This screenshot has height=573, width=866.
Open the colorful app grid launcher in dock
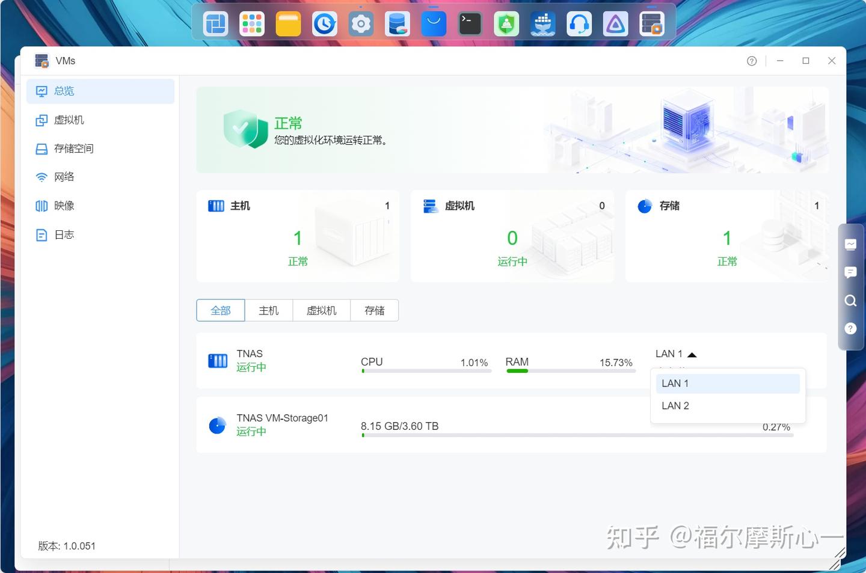click(252, 24)
